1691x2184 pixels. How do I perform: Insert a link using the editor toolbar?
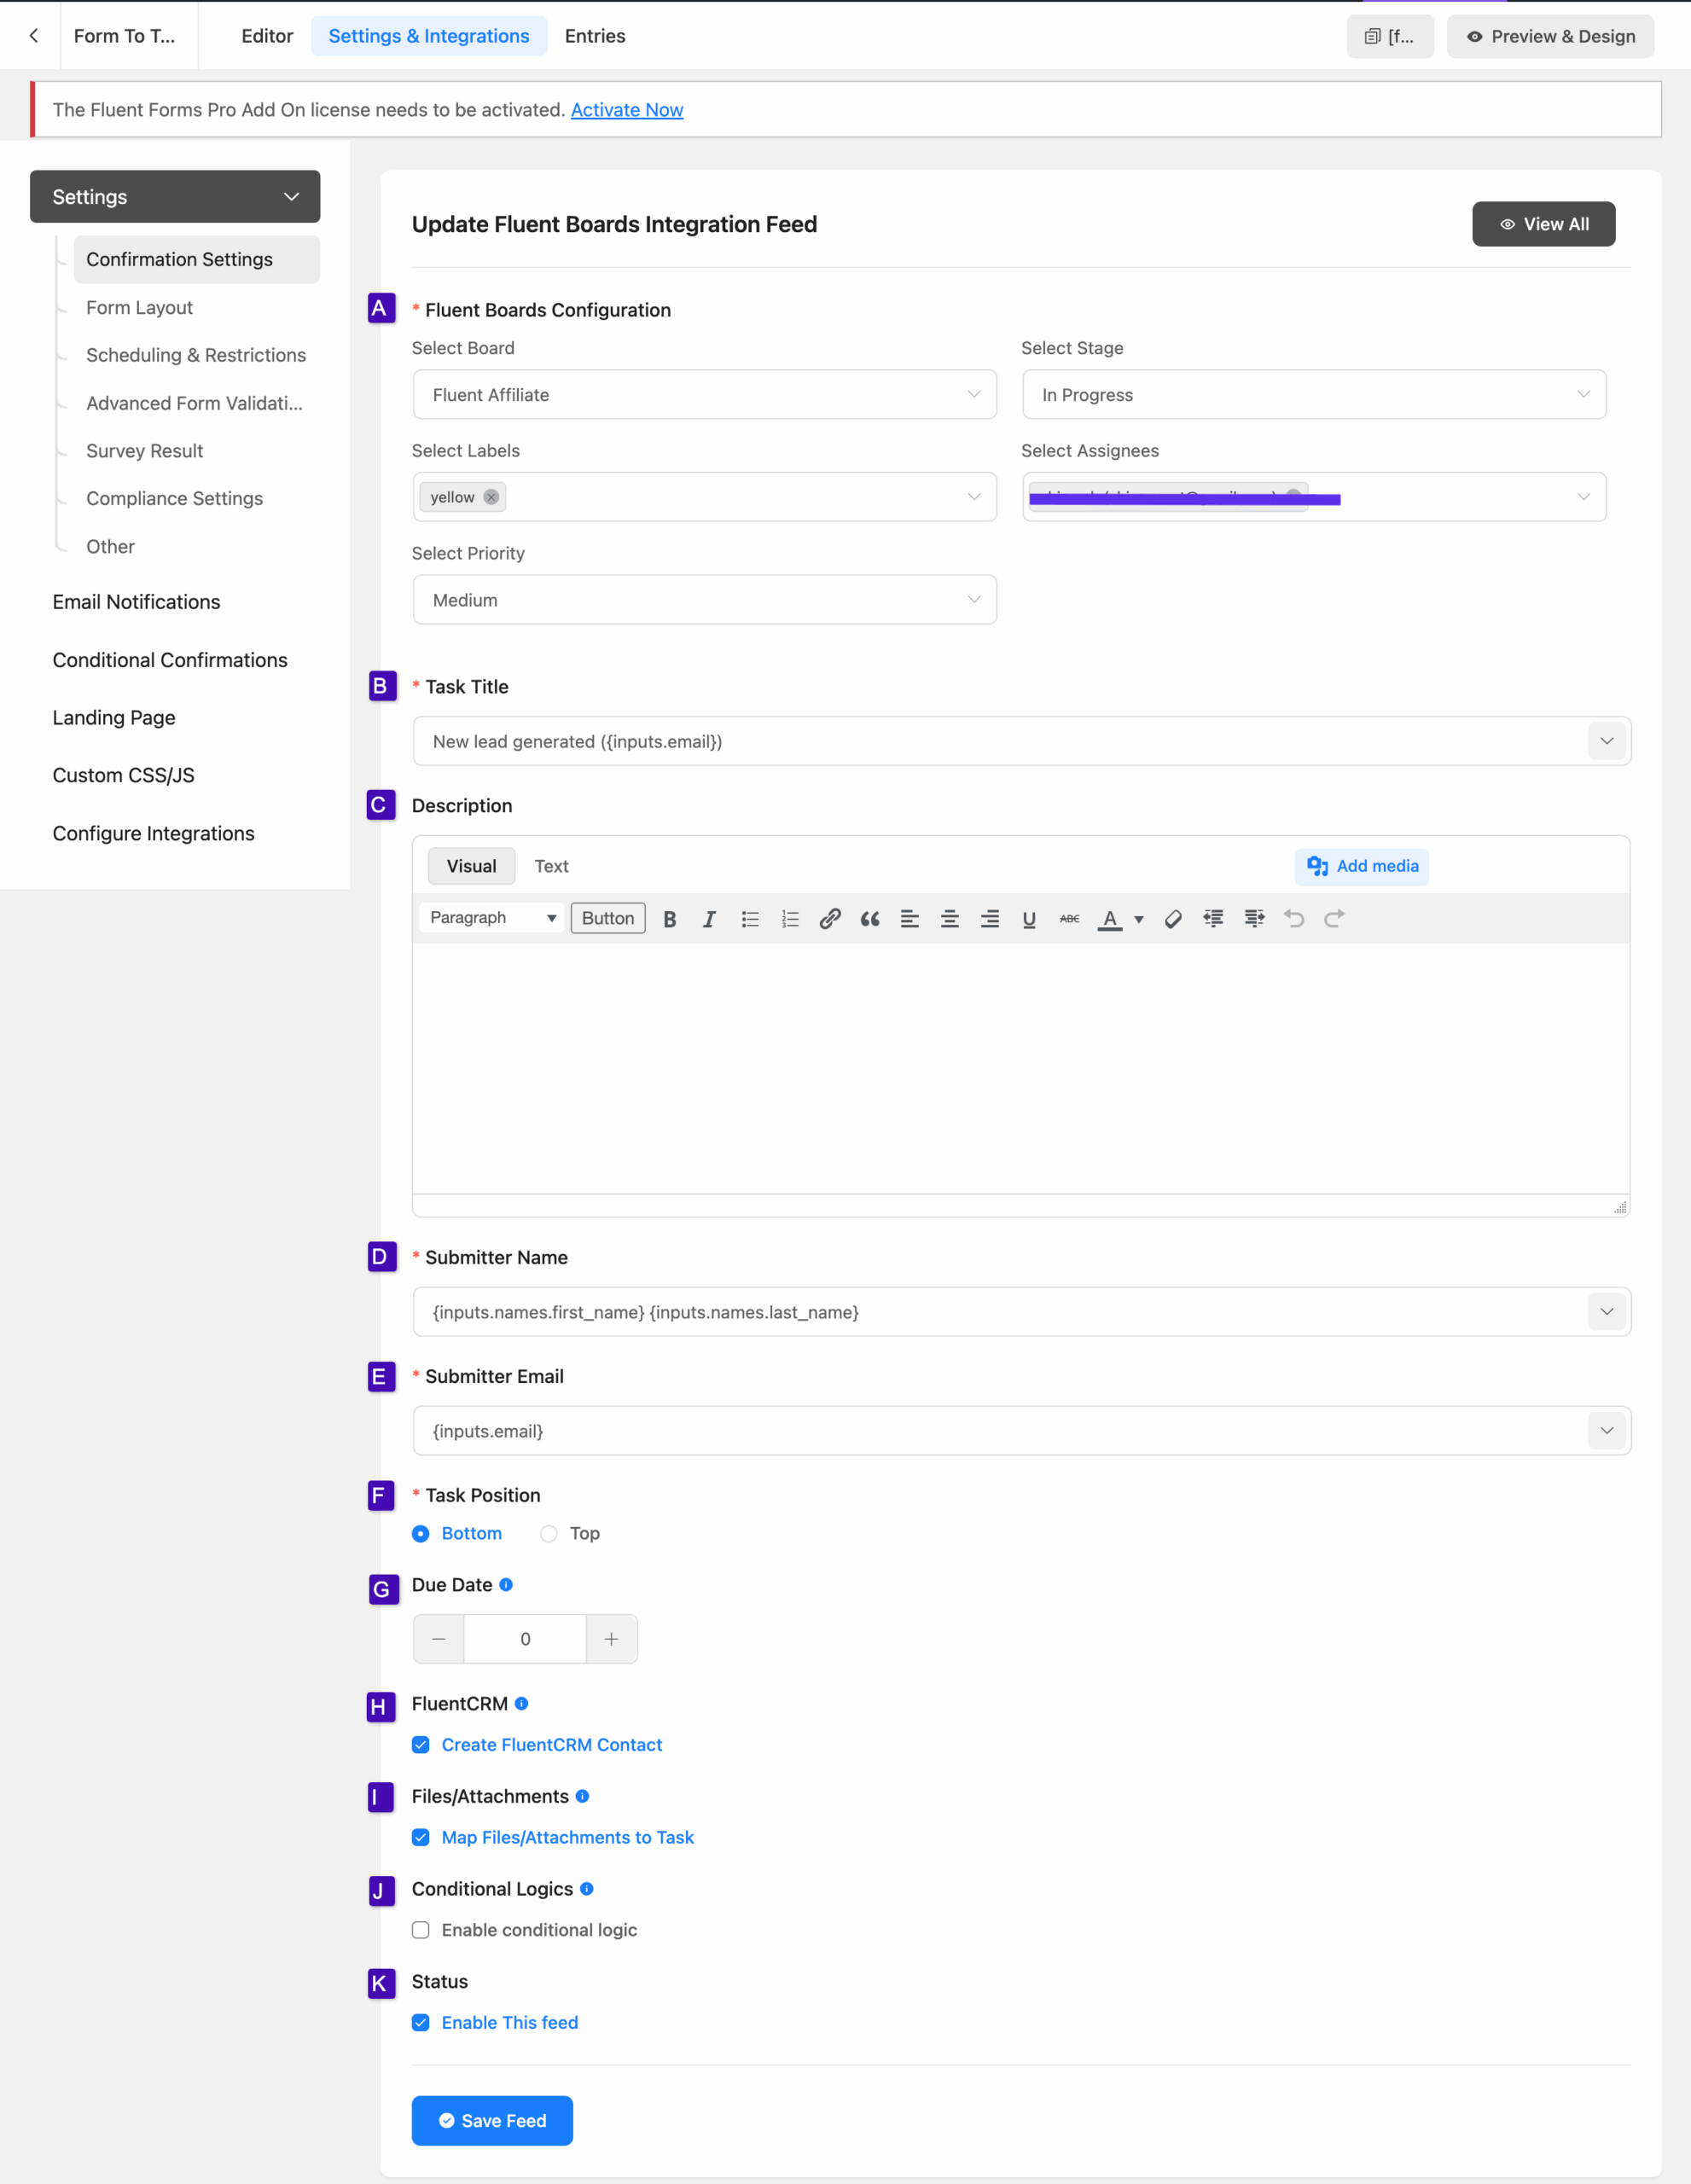pyautogui.click(x=829, y=918)
